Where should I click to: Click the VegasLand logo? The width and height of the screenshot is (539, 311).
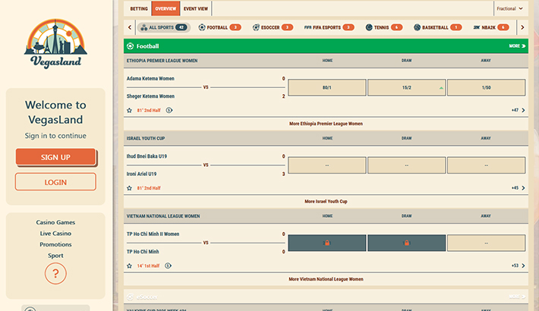[55, 46]
